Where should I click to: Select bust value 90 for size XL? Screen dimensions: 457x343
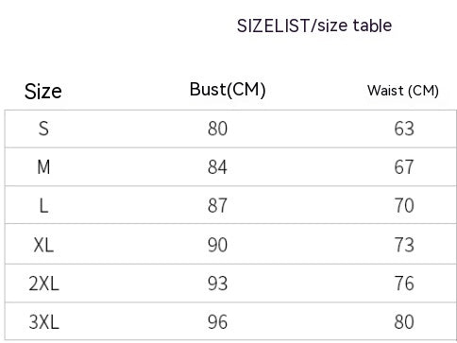pos(217,245)
